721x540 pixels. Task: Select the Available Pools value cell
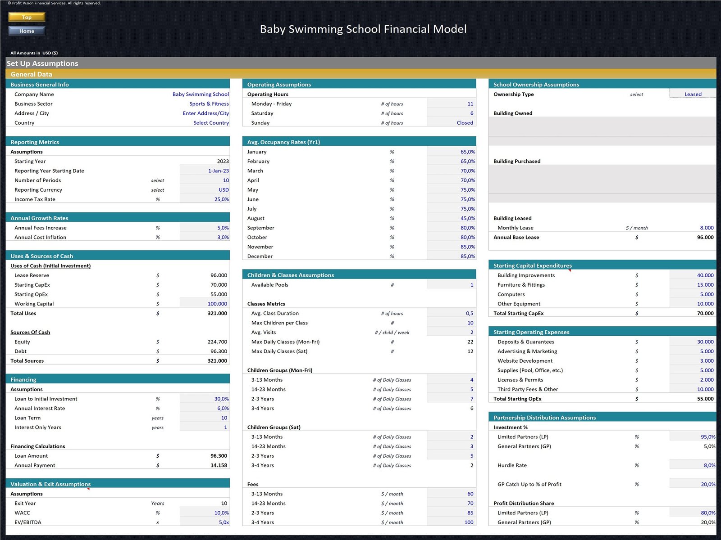pos(451,285)
